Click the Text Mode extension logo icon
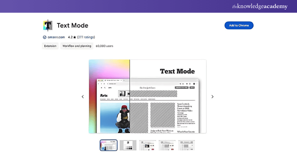Screen dimensions: 297x157 [48, 25]
